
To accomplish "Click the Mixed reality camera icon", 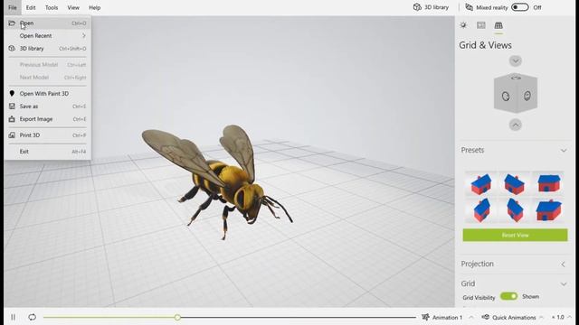I will click(469, 7).
